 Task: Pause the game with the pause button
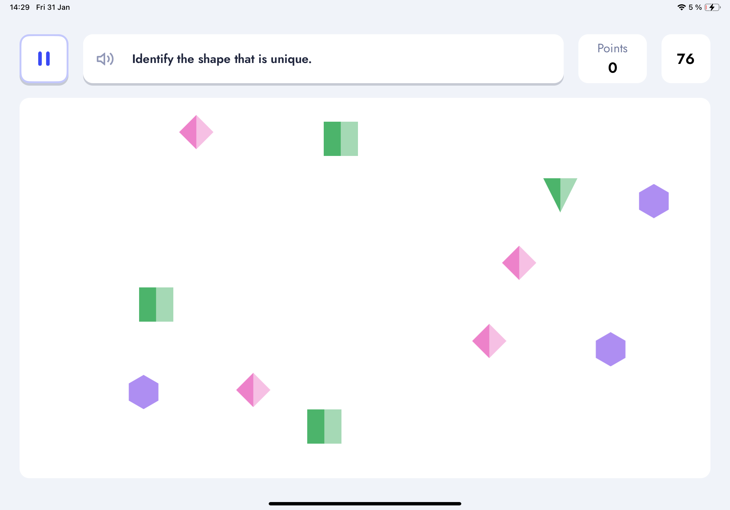tap(44, 59)
